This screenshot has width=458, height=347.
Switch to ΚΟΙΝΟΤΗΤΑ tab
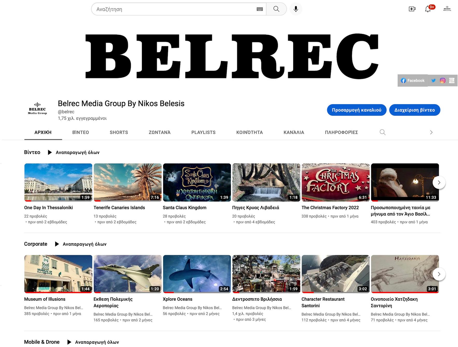(250, 132)
